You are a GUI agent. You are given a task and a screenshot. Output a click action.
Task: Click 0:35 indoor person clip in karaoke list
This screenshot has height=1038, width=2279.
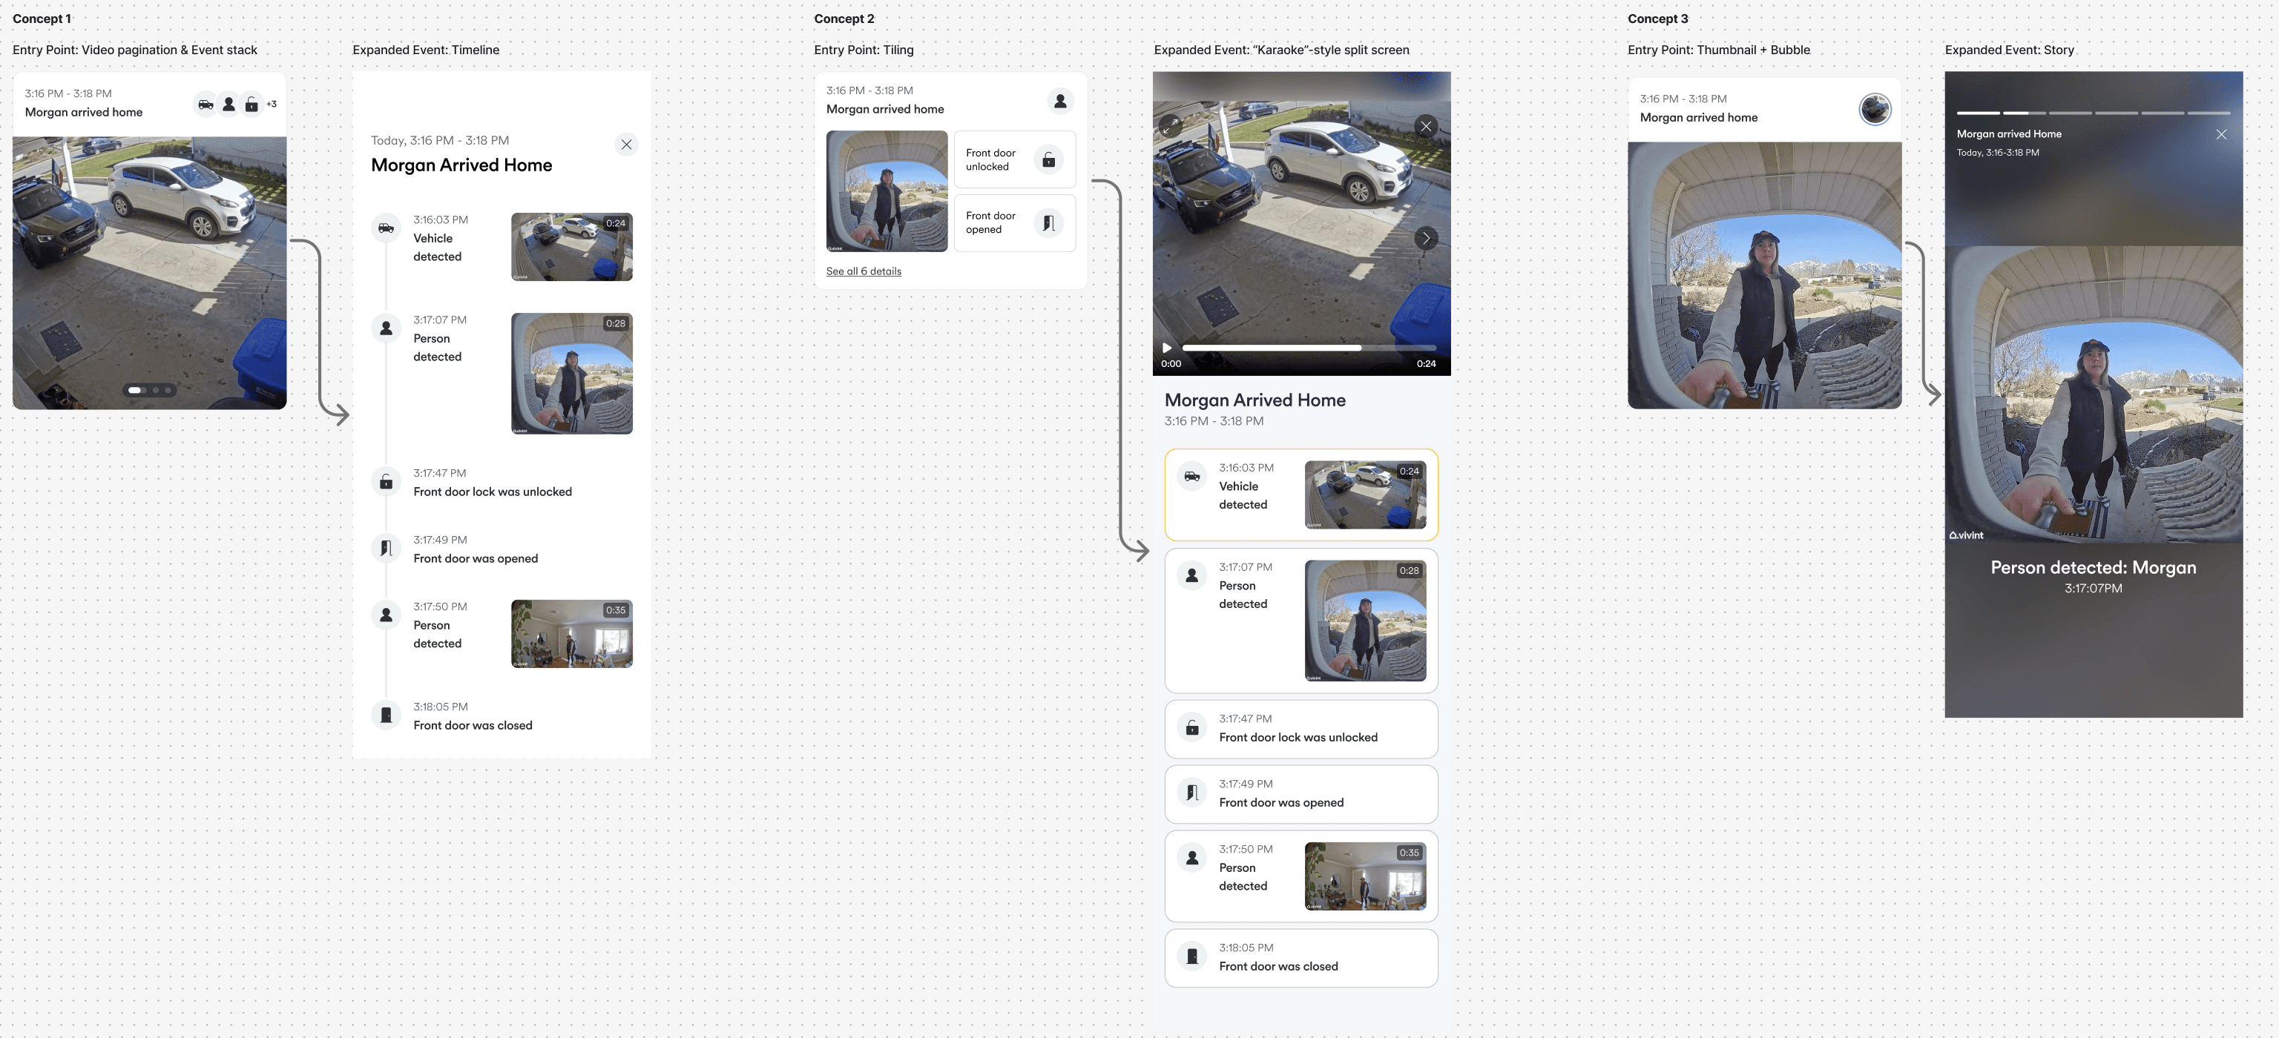(1364, 876)
